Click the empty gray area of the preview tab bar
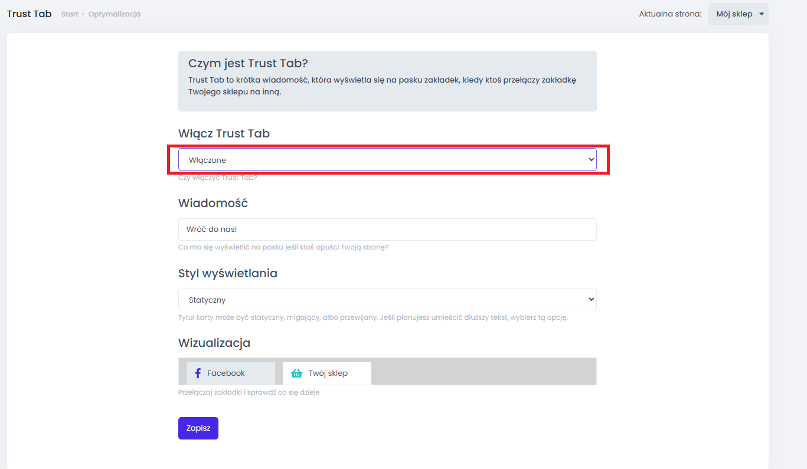Screen dimensions: 807x469 [484, 372]
